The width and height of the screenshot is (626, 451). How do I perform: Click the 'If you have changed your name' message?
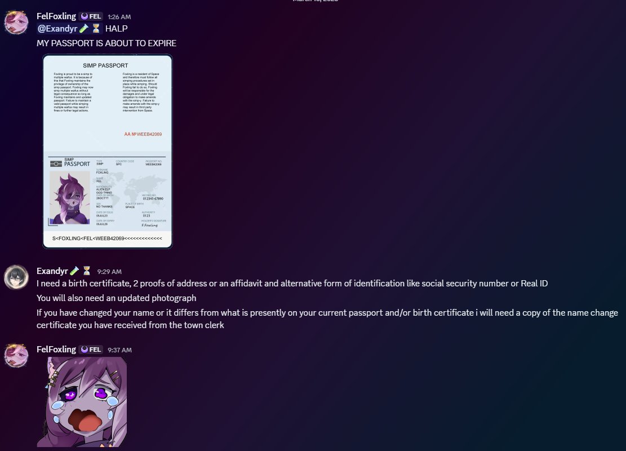click(327, 319)
